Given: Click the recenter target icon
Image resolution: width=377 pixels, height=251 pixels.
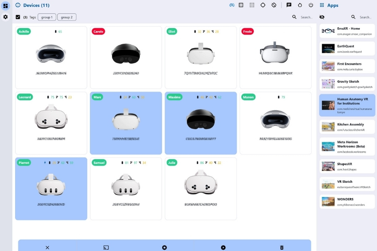Looking at the screenshot, I should [x=263, y=5].
